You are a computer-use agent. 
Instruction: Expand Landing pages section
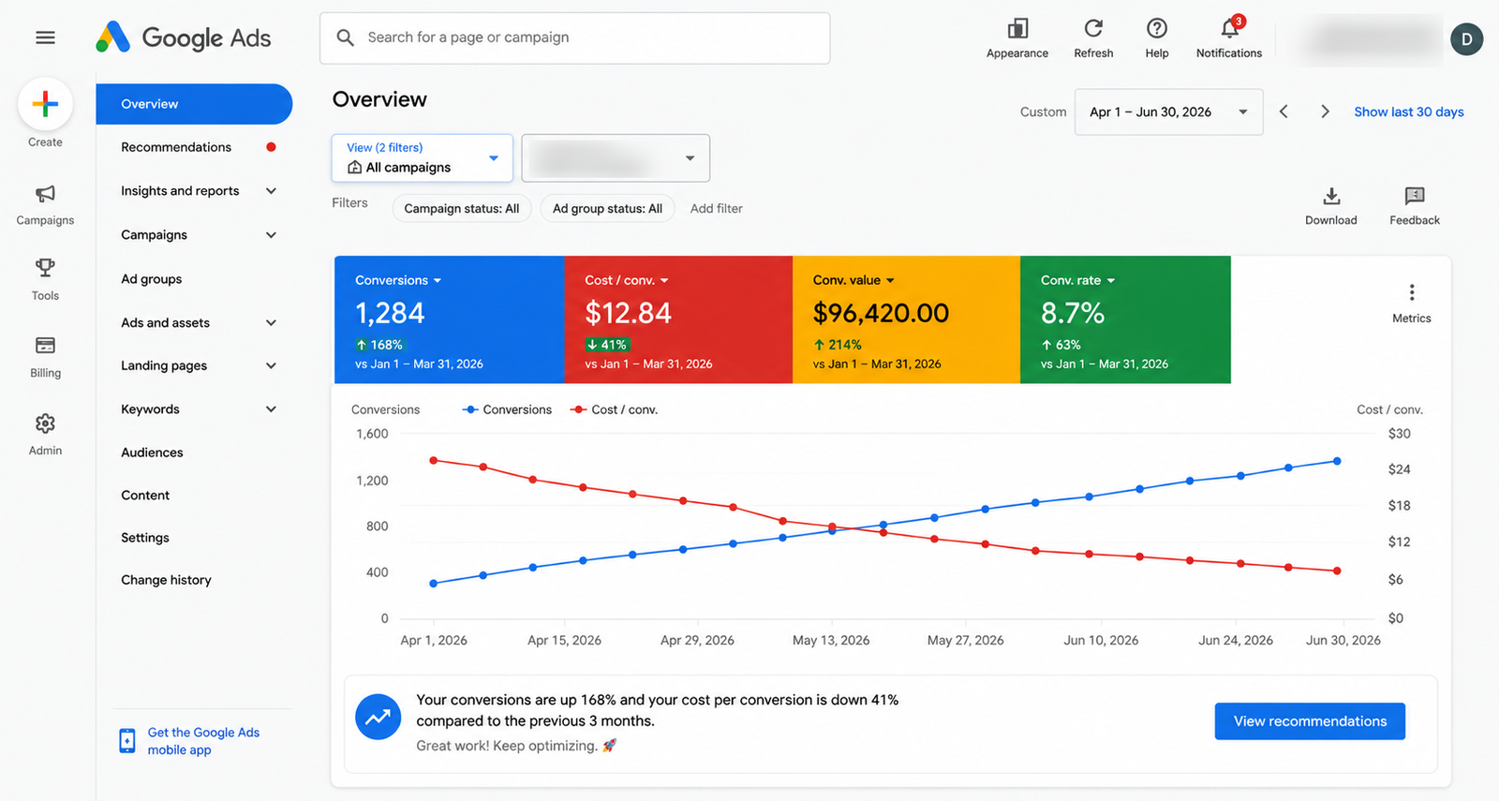point(271,366)
